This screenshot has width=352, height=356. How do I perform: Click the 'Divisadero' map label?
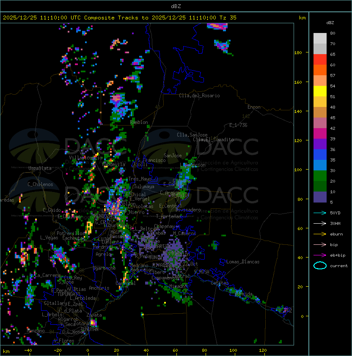188,210
